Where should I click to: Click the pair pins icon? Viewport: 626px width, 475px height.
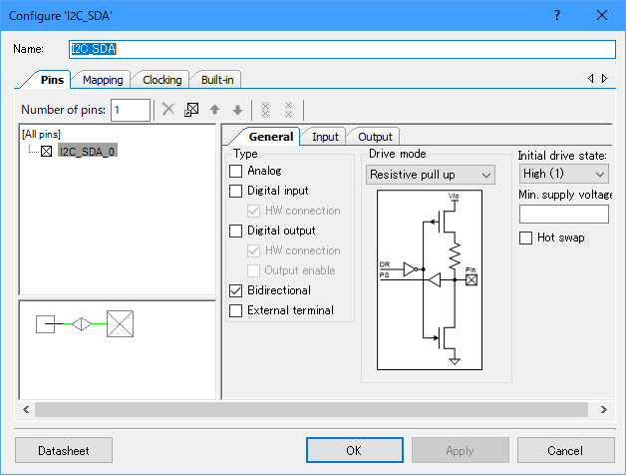[x=265, y=110]
